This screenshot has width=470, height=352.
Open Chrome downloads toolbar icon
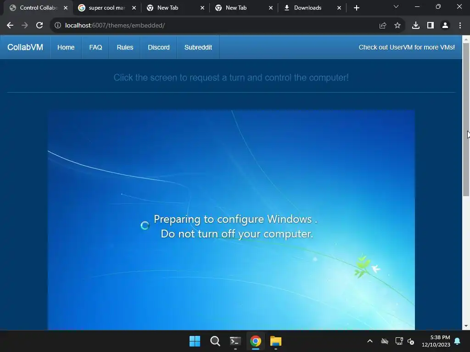(x=415, y=26)
